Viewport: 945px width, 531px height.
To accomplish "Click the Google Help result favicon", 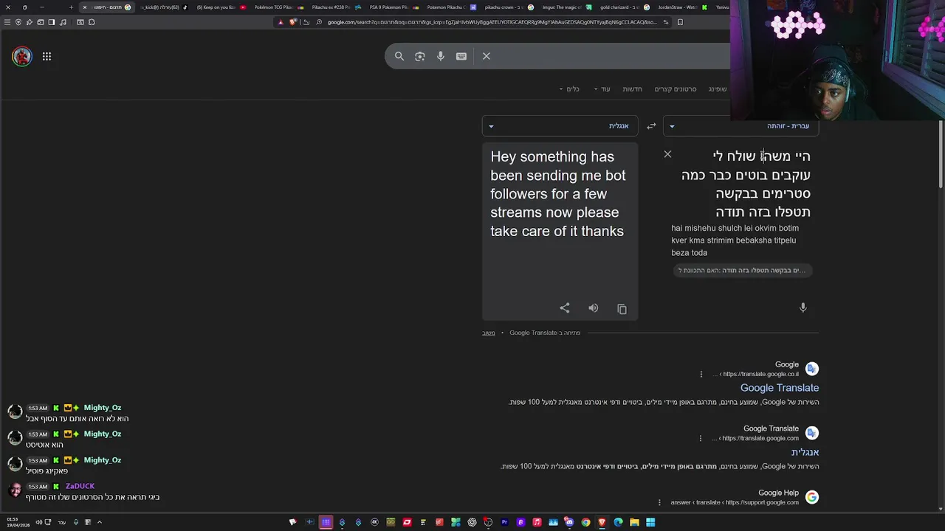I will pyautogui.click(x=812, y=497).
